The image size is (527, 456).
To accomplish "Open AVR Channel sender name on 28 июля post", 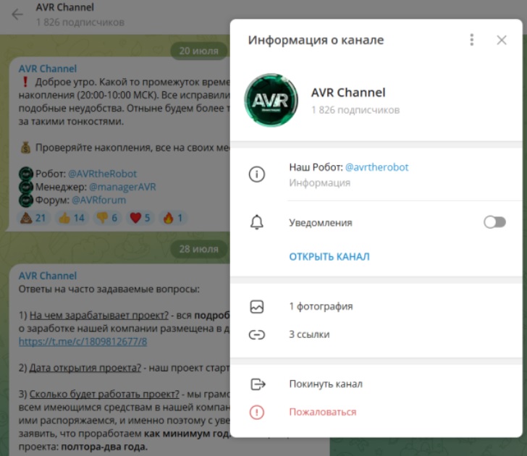I will (48, 276).
